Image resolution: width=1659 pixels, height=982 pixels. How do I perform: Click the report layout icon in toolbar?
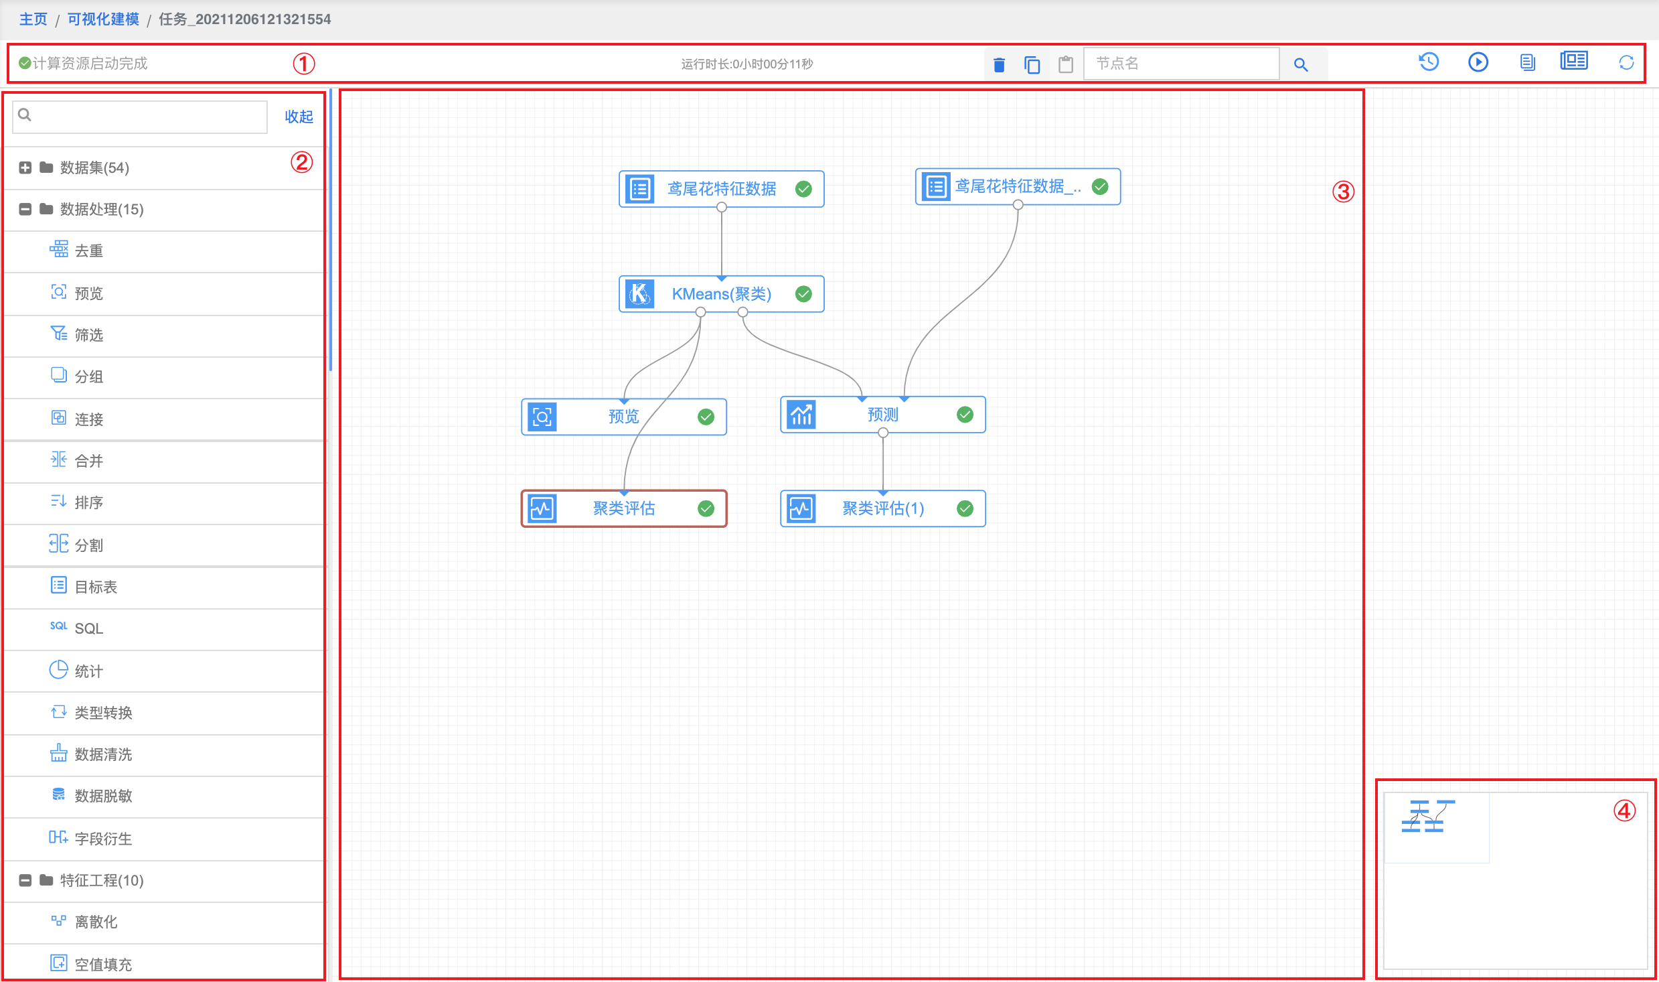1574,61
